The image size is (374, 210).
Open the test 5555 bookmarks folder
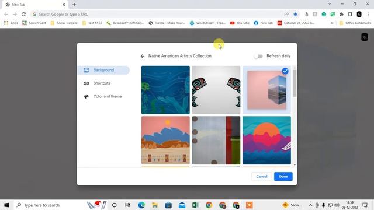[92, 23]
